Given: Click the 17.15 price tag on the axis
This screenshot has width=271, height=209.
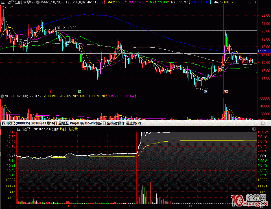Looking at the screenshot, I should [262, 51].
